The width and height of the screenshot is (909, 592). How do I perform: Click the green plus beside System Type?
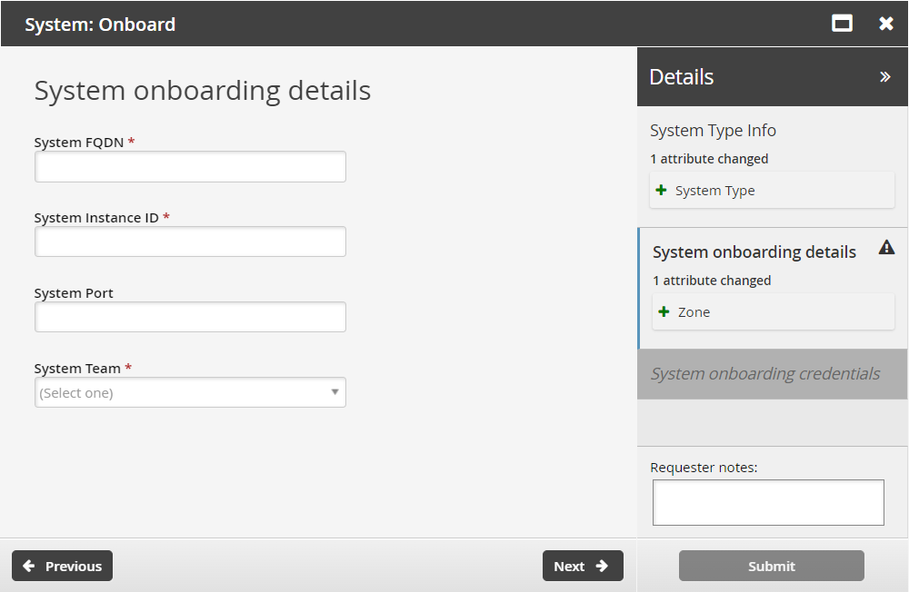(x=662, y=191)
